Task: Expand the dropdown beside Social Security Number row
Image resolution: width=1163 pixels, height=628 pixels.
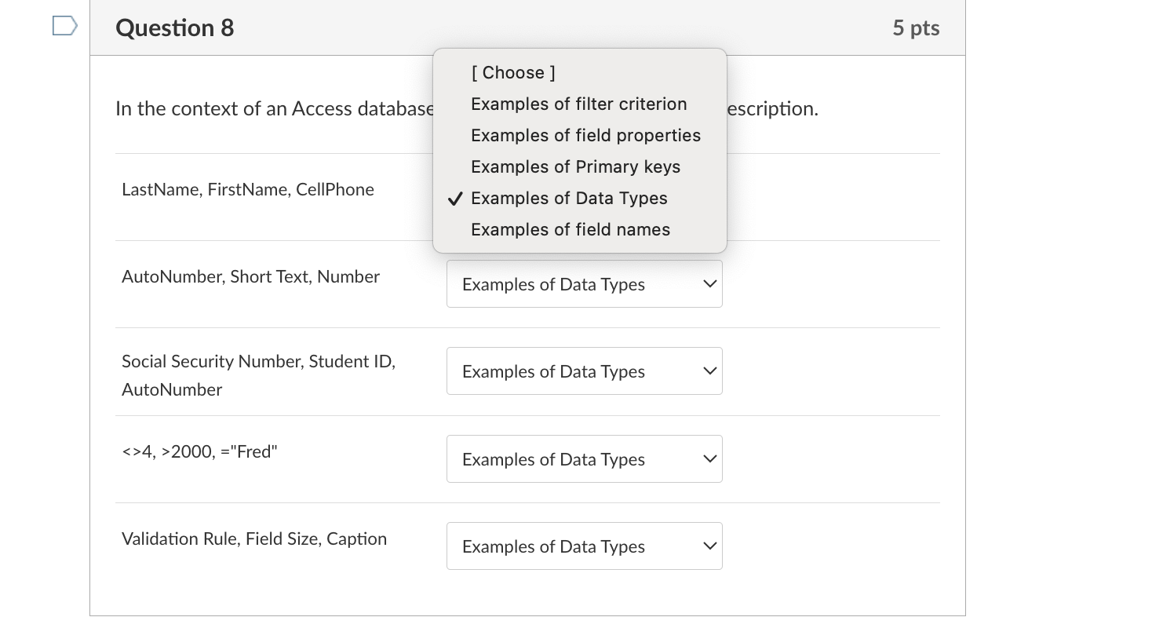Action: coord(584,371)
